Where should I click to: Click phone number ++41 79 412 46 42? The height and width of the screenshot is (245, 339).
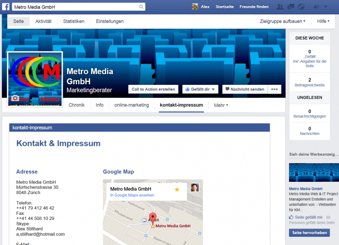click(35, 208)
